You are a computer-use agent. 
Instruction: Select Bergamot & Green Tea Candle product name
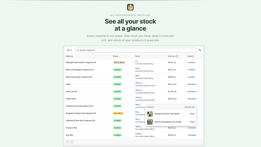(167, 114)
